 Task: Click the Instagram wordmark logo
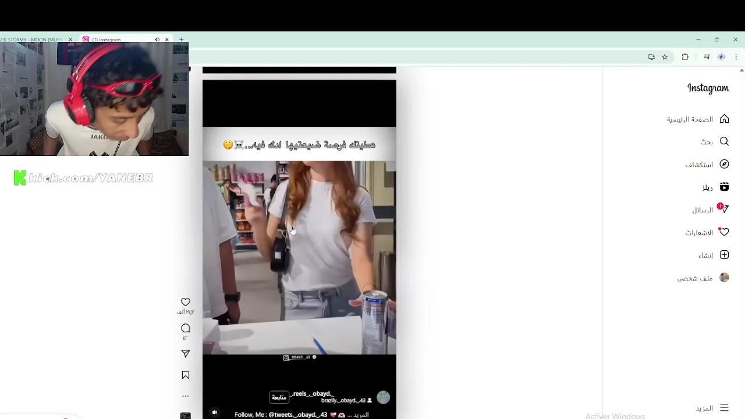[708, 88]
